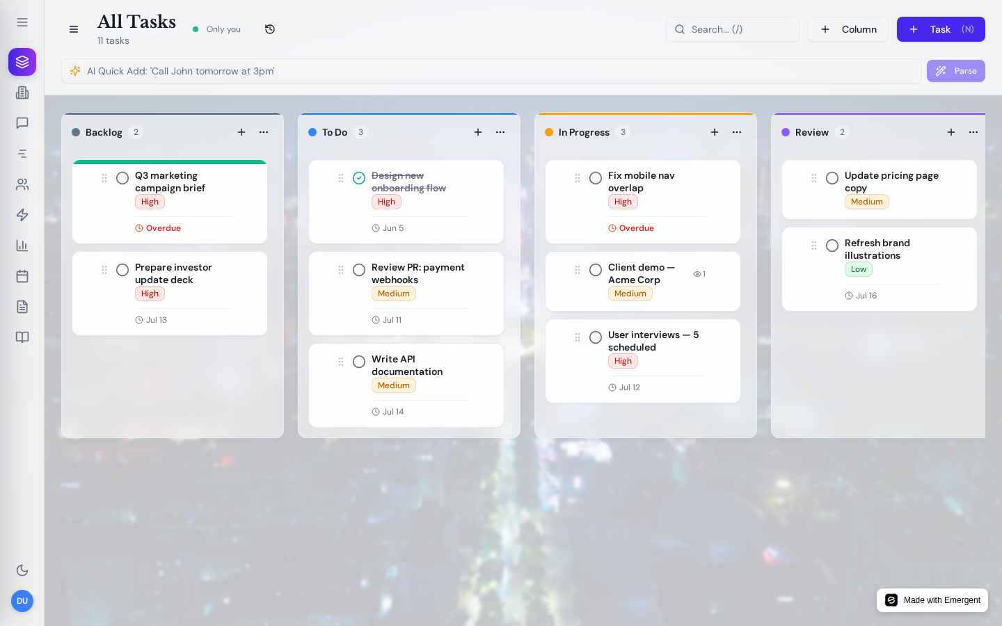Mark Refresh brand illustrations complete
Viewport: 1002px width, 626px height.
[x=832, y=246]
